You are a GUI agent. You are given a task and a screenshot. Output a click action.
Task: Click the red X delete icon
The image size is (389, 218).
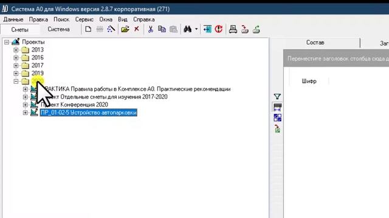tap(136, 29)
